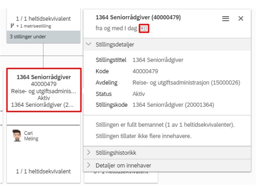Click 'Stillingen er fullt bemannet' message
Screen dimensions: 272x187
pos(165,125)
